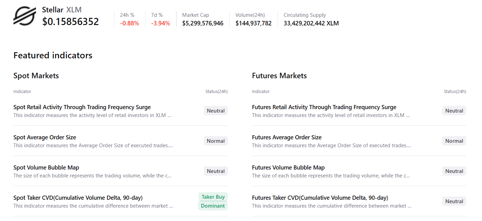The width and height of the screenshot is (482, 221).
Task: Open Futures Average Order Size indicator
Action: point(287,137)
